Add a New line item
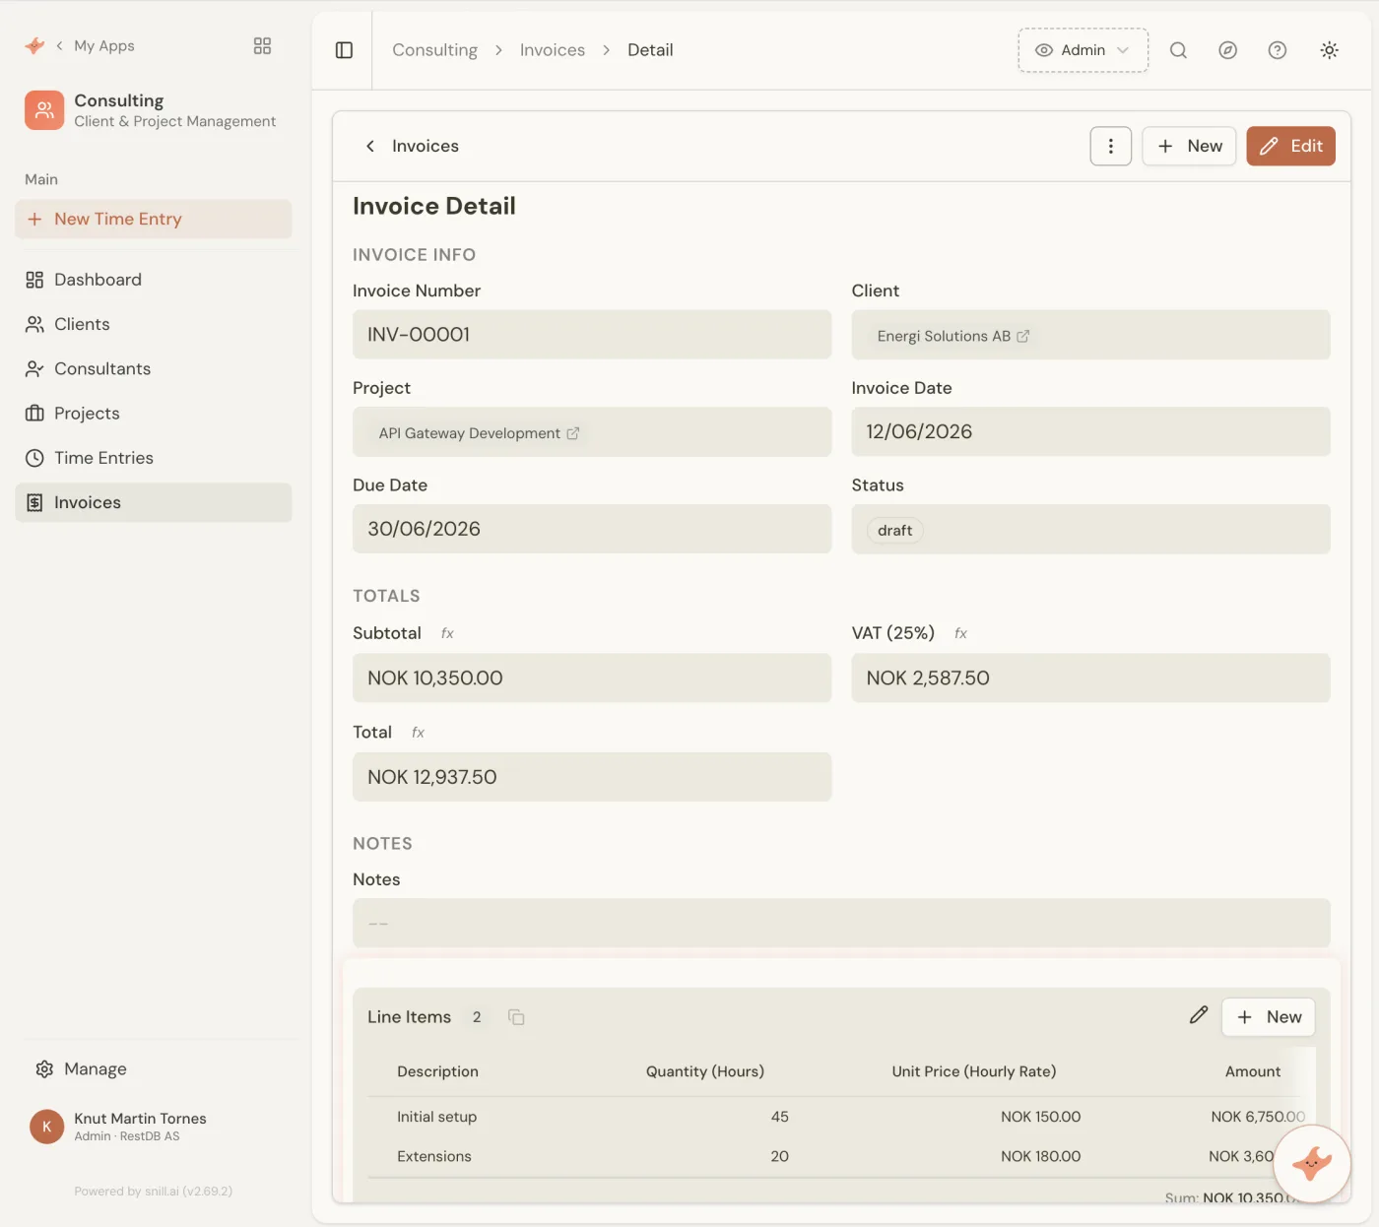Image resolution: width=1379 pixels, height=1227 pixels. click(x=1269, y=1017)
